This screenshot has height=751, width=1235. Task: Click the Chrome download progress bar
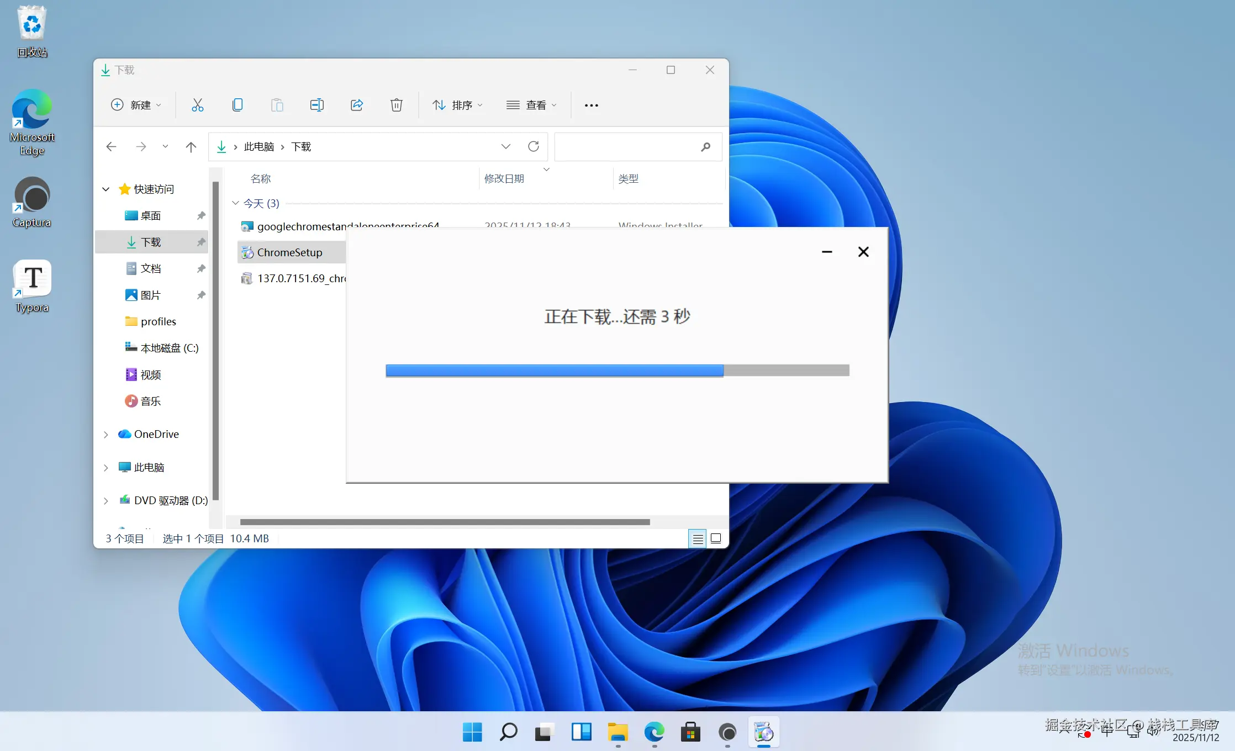click(617, 370)
